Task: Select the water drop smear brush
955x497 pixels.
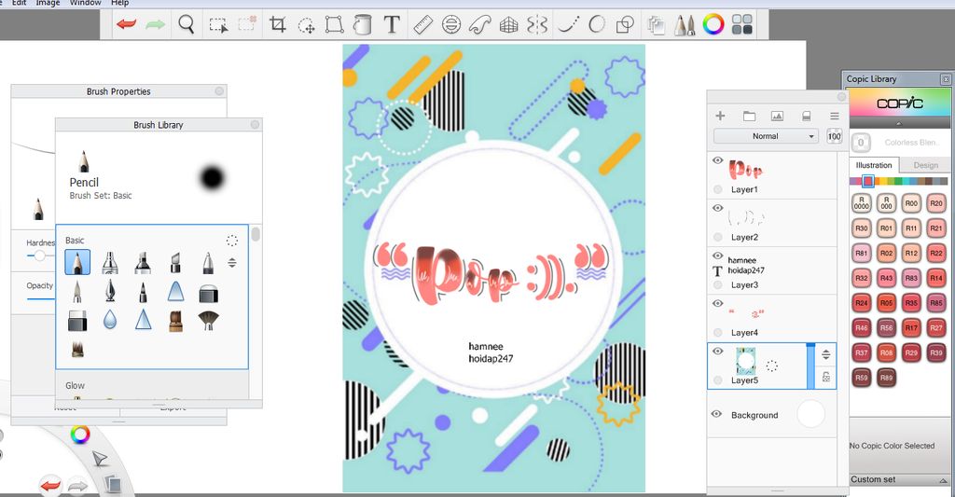Action: [110, 320]
